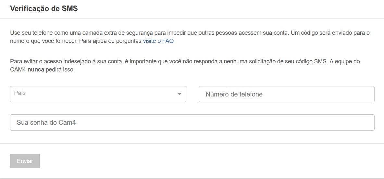Select the Verificação de SMS heading
This screenshot has height=179, width=384.
44,9
